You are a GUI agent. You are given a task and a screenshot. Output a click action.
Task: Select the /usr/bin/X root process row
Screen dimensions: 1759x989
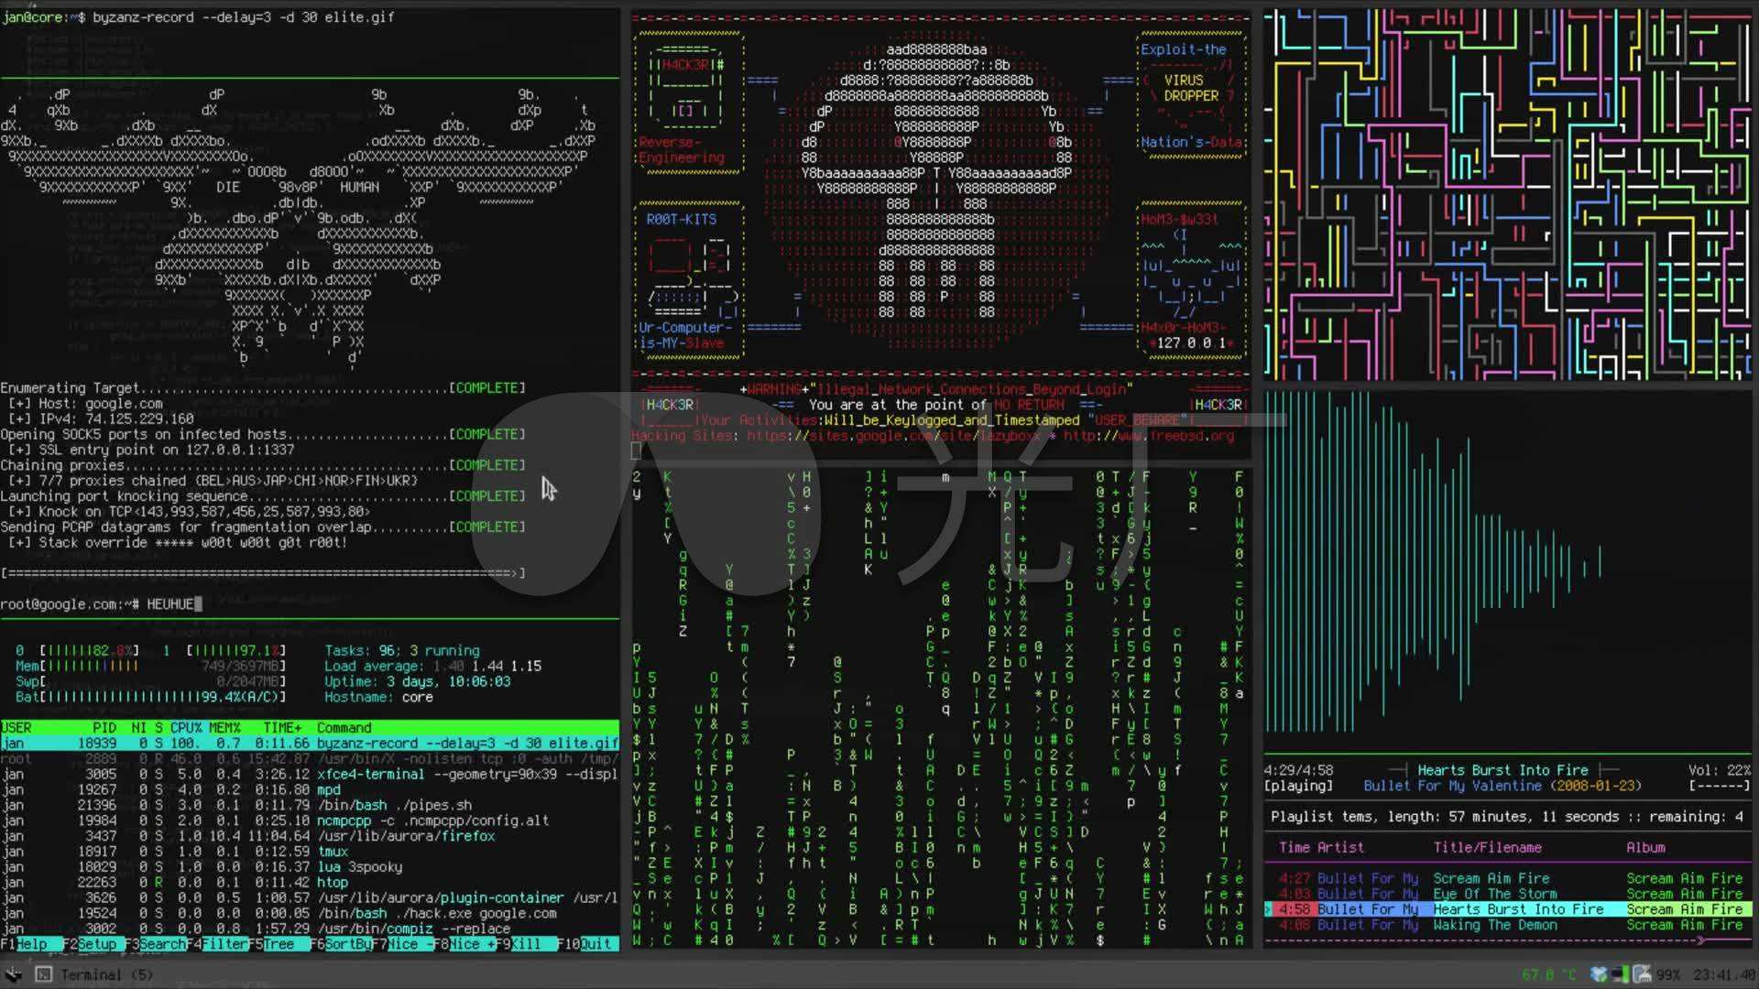pos(310,759)
